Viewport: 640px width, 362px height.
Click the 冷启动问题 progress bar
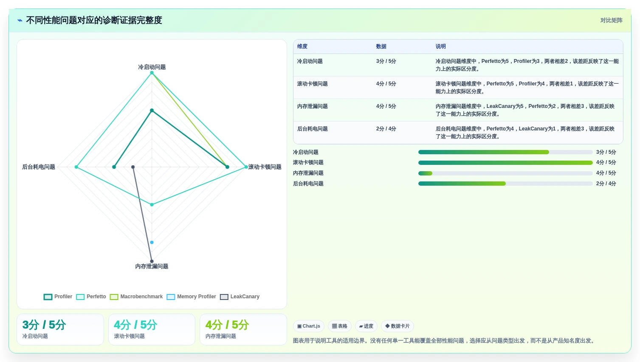(505, 152)
